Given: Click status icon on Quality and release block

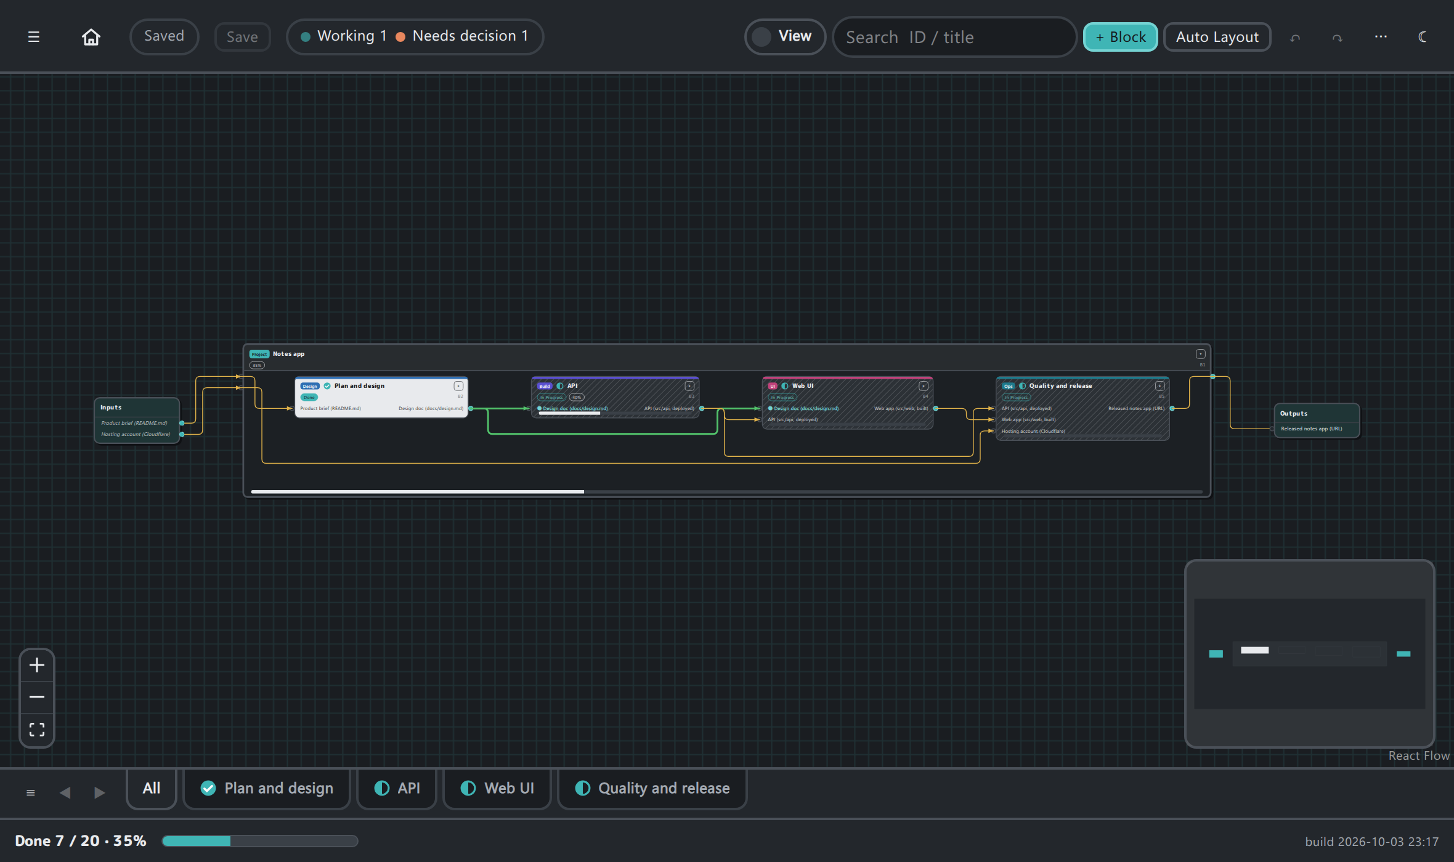Looking at the screenshot, I should click(1023, 386).
